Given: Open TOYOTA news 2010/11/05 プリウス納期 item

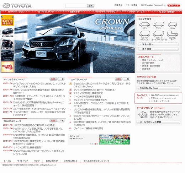Looking at the screenshot, I should point(34,125).
